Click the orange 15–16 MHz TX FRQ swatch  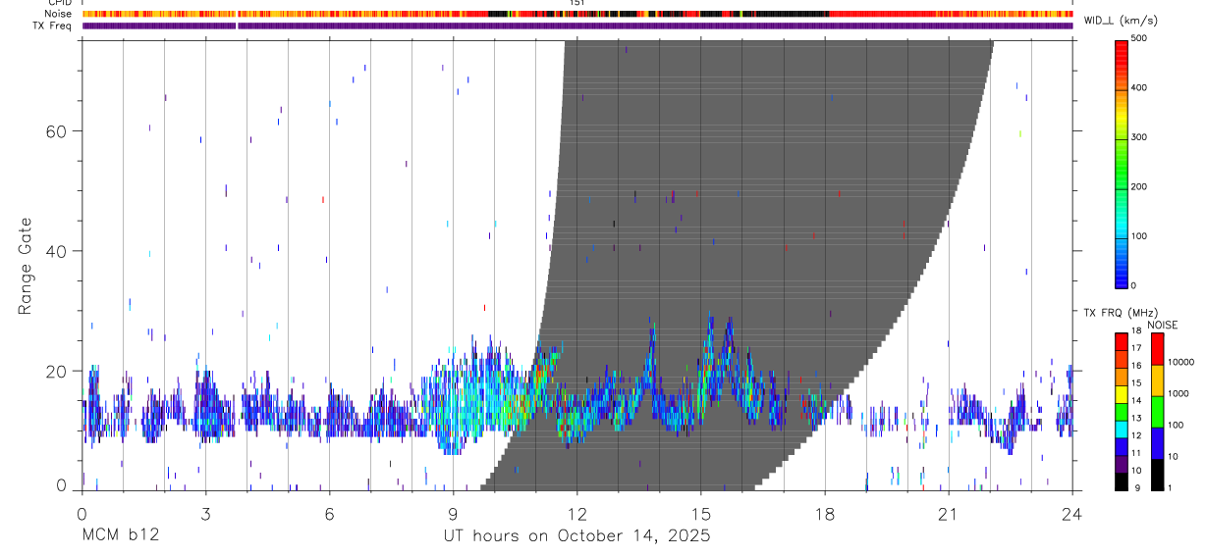1121,376
